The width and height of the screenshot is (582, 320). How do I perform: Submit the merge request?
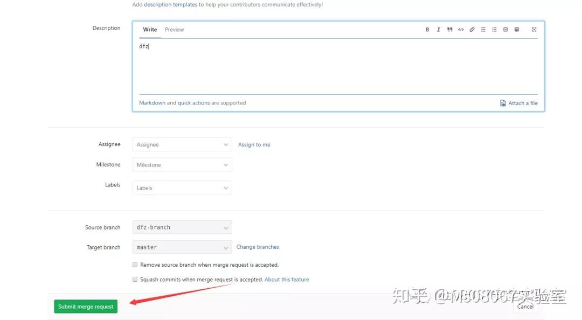tap(85, 306)
